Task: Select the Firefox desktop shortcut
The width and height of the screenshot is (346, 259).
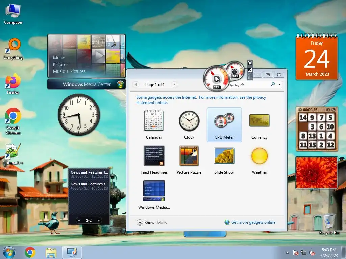Action: (x=13, y=84)
